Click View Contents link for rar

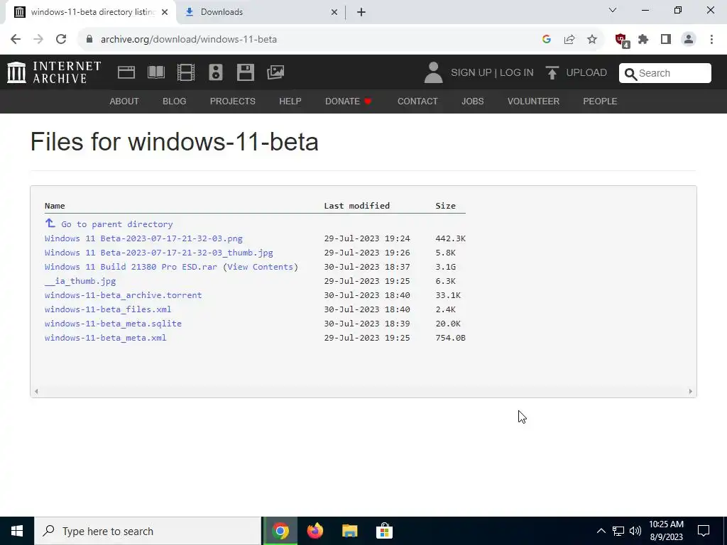pos(260,267)
